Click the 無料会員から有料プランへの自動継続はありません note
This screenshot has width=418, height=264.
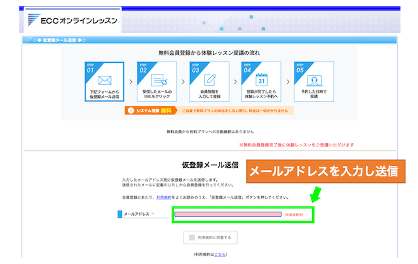point(210,132)
